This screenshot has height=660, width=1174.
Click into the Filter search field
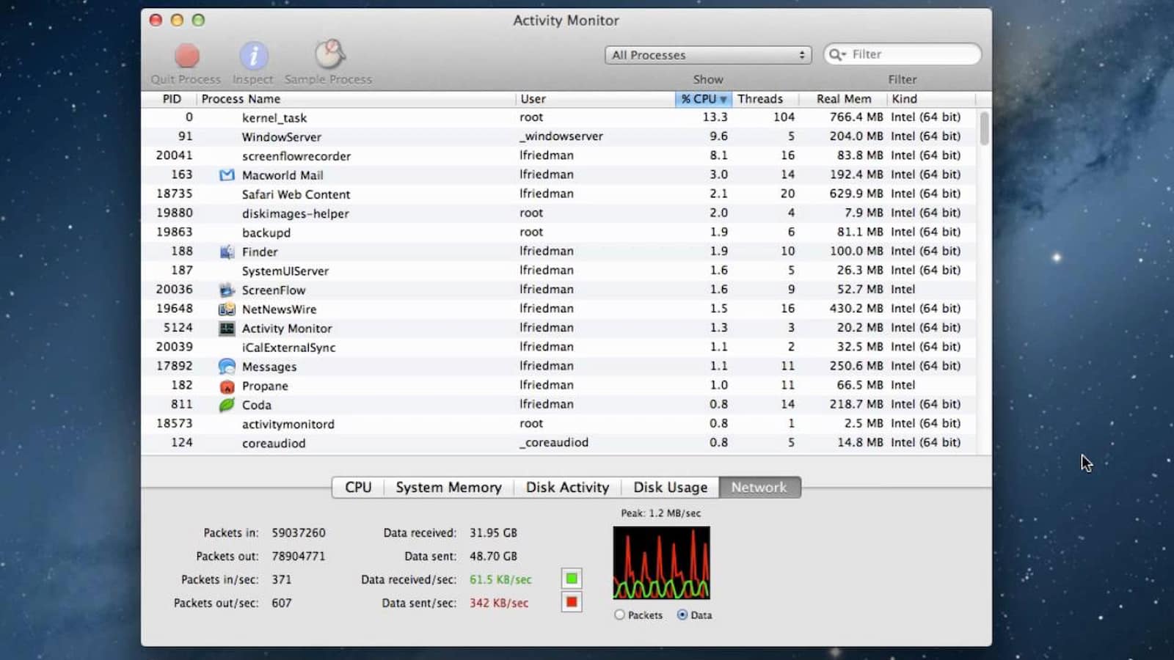[x=910, y=54]
